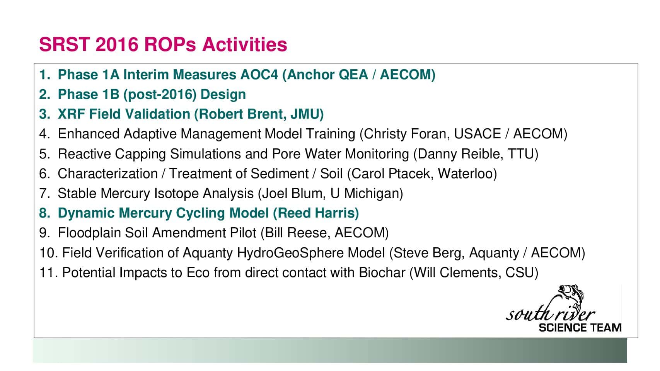The height and width of the screenshot is (371, 660).
Task: Click item 6 Characterization / Treatment of Sediment
Action: [268, 174]
